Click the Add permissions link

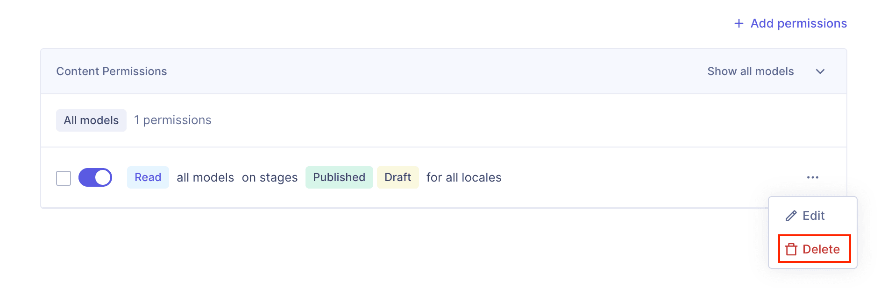pos(798,23)
